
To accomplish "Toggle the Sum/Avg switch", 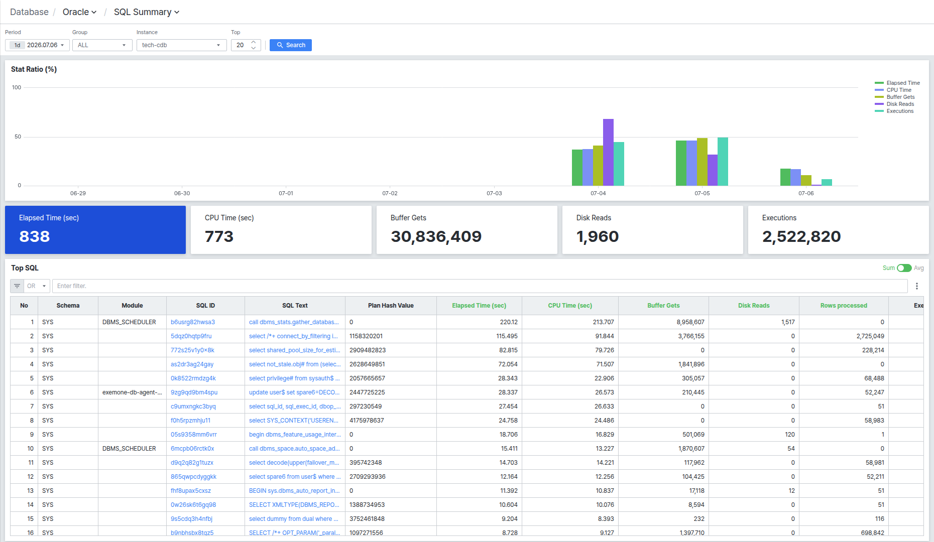I will 904,268.
